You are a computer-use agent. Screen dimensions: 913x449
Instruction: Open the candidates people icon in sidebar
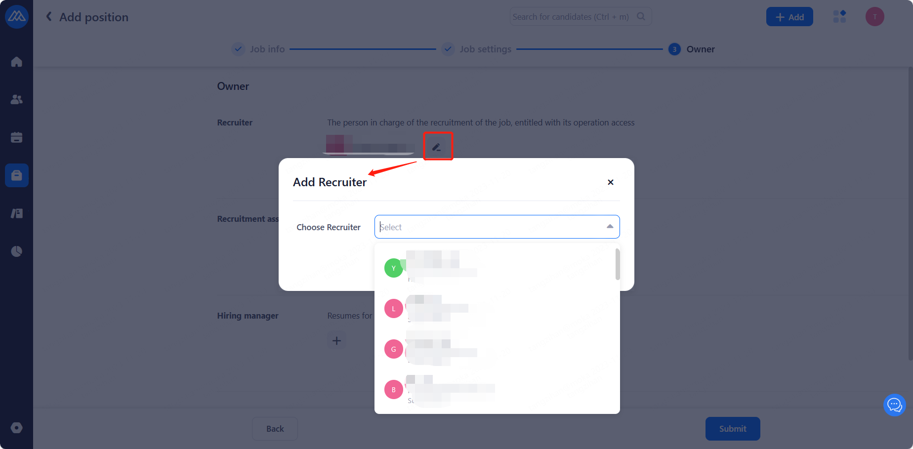pos(16,99)
